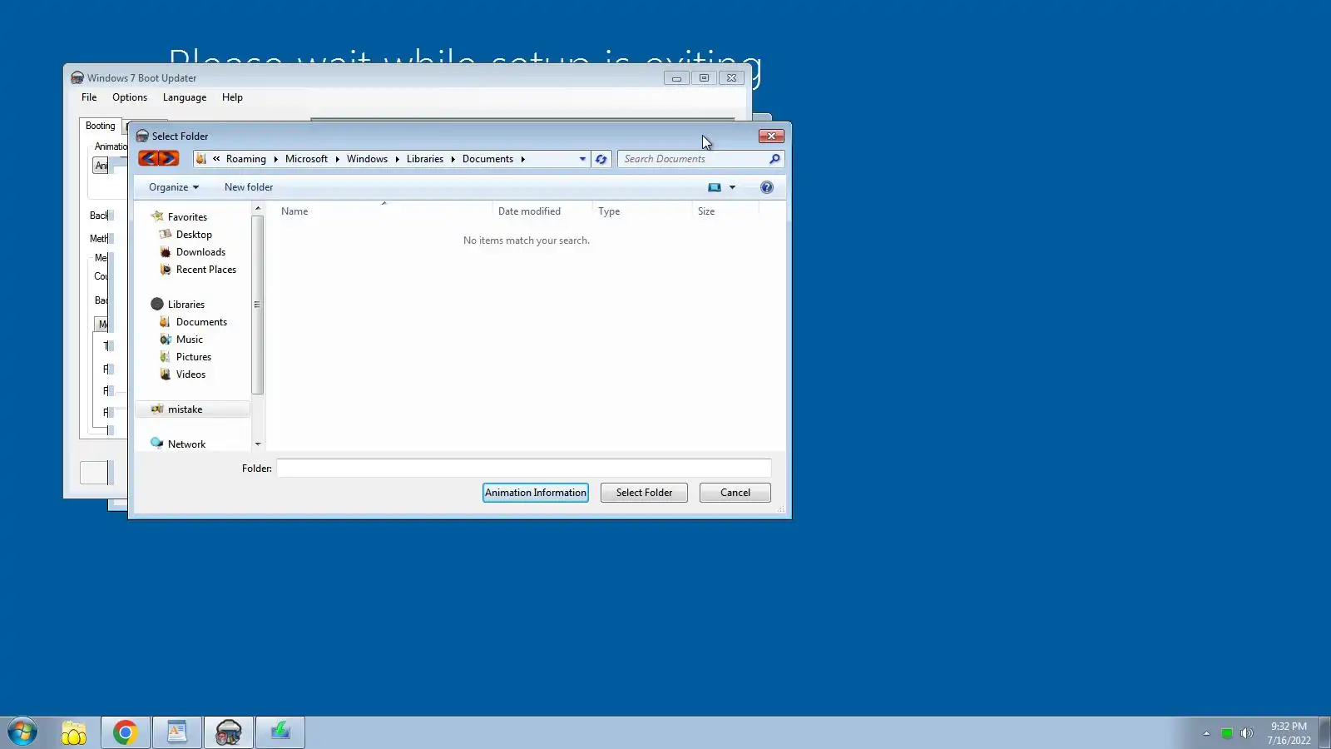1331x749 pixels.
Task: Click the address bar folder icon
Action: coord(201,159)
